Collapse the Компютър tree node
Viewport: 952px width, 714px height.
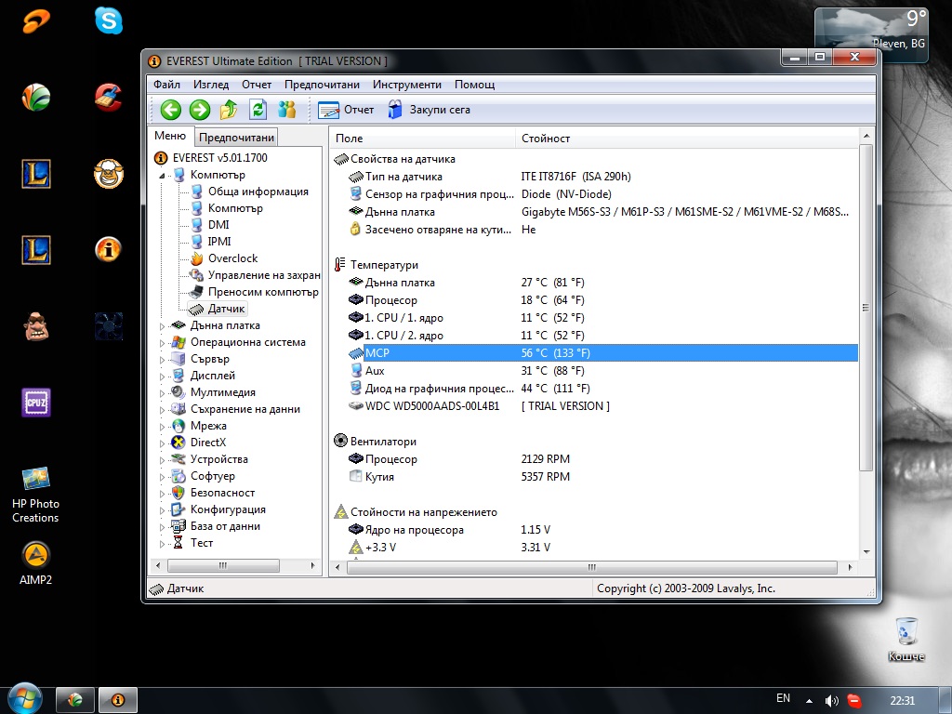tap(162, 176)
